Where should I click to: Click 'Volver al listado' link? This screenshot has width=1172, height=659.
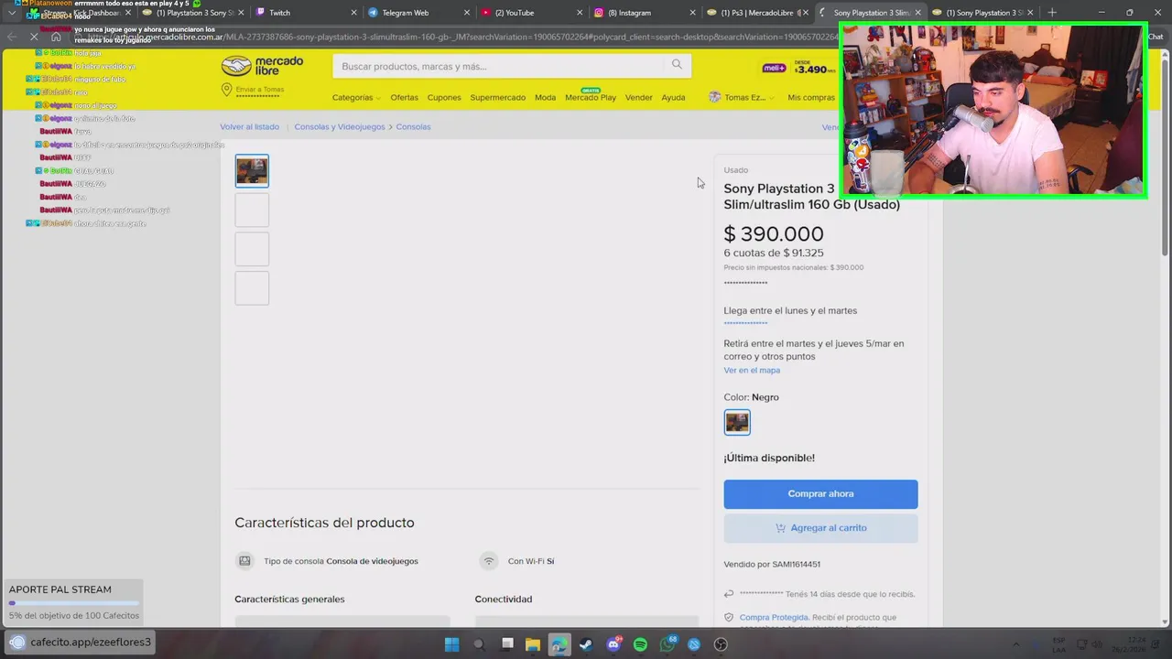(x=249, y=126)
